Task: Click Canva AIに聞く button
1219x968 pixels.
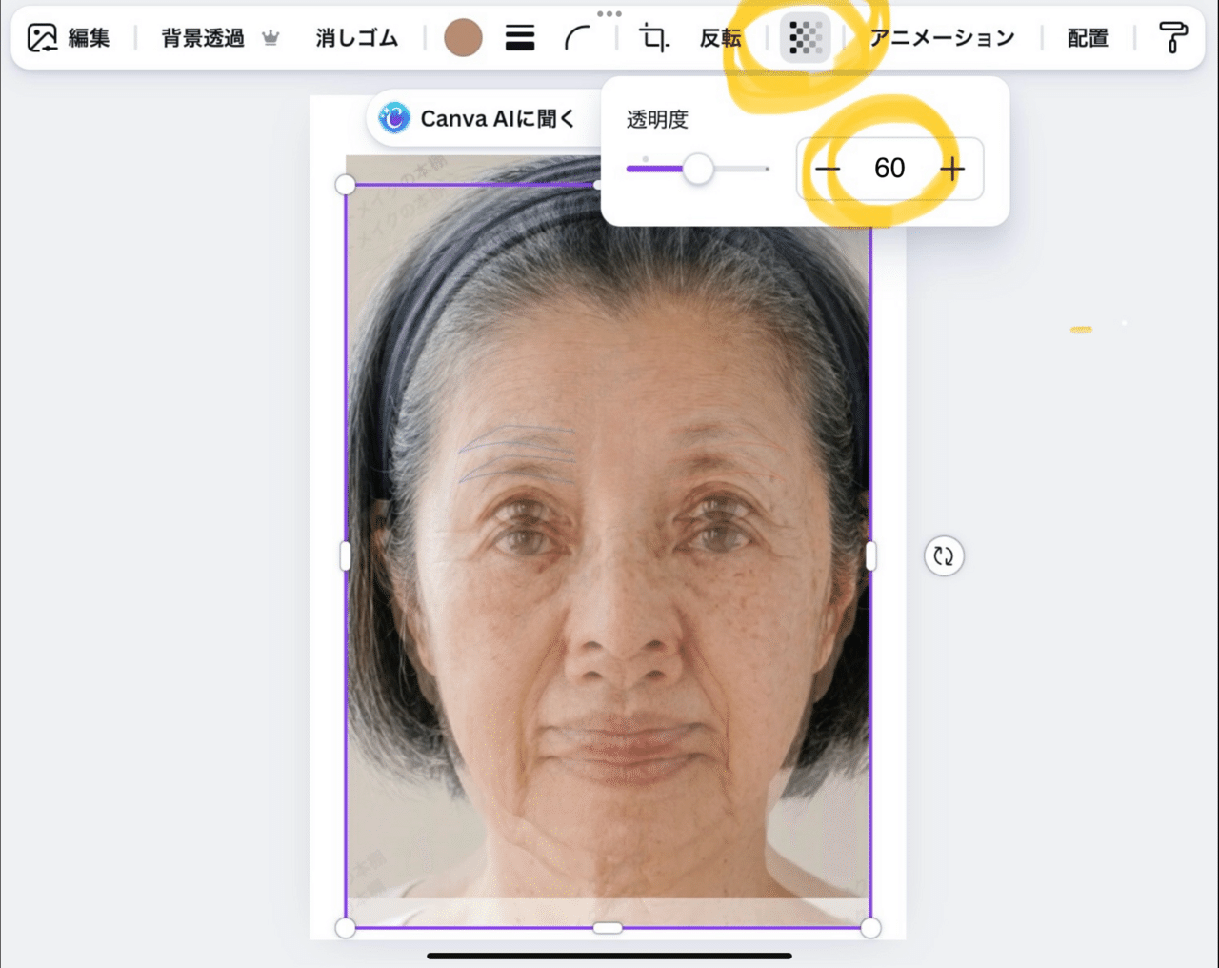Action: pyautogui.click(x=478, y=119)
